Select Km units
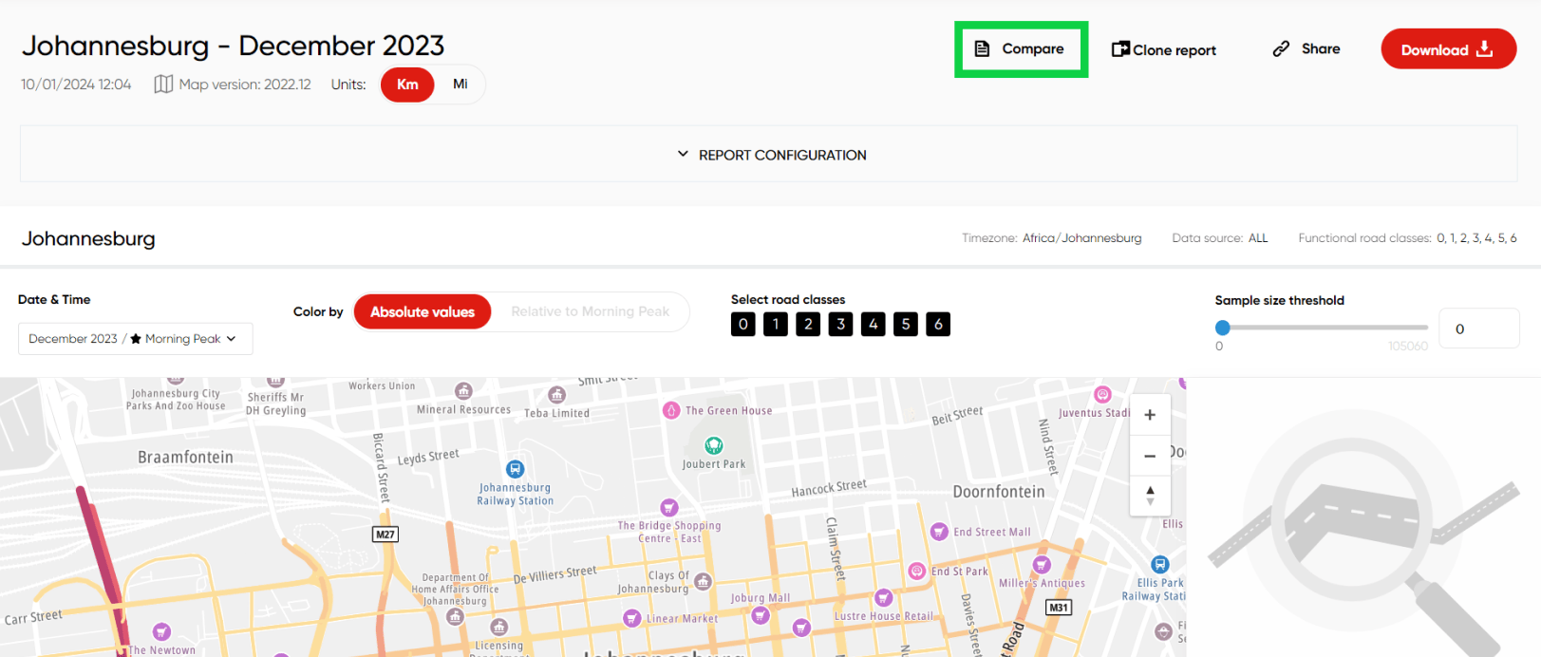The height and width of the screenshot is (657, 1541). click(407, 84)
